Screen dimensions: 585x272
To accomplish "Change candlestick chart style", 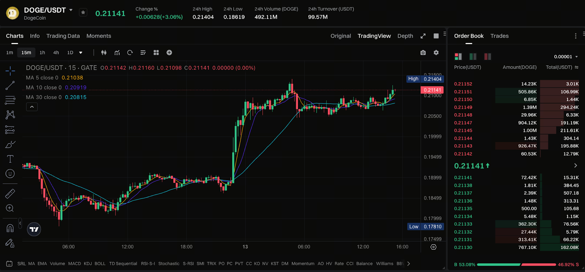I will [104, 53].
